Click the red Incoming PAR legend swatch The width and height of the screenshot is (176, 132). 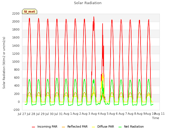click(x=34, y=127)
